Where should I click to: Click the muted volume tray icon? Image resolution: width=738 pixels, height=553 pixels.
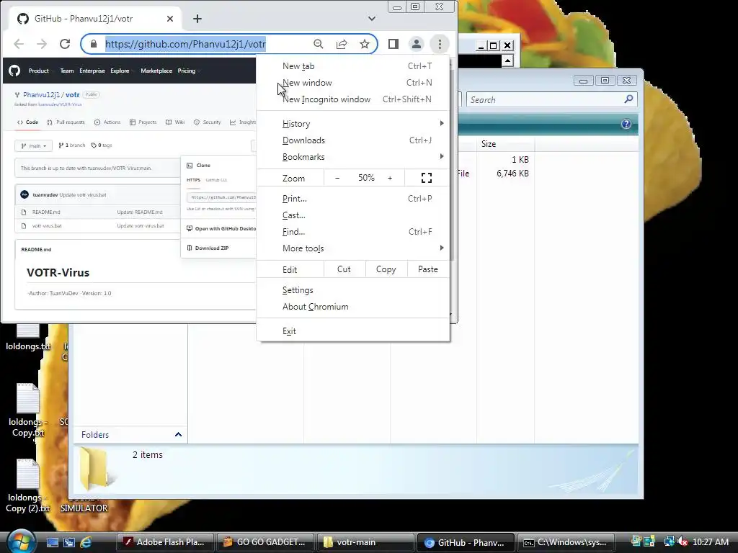pyautogui.click(x=682, y=541)
